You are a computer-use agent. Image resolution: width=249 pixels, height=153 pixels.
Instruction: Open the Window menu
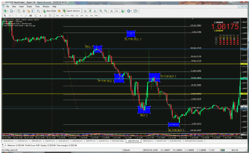pyautogui.click(x=46, y=6)
